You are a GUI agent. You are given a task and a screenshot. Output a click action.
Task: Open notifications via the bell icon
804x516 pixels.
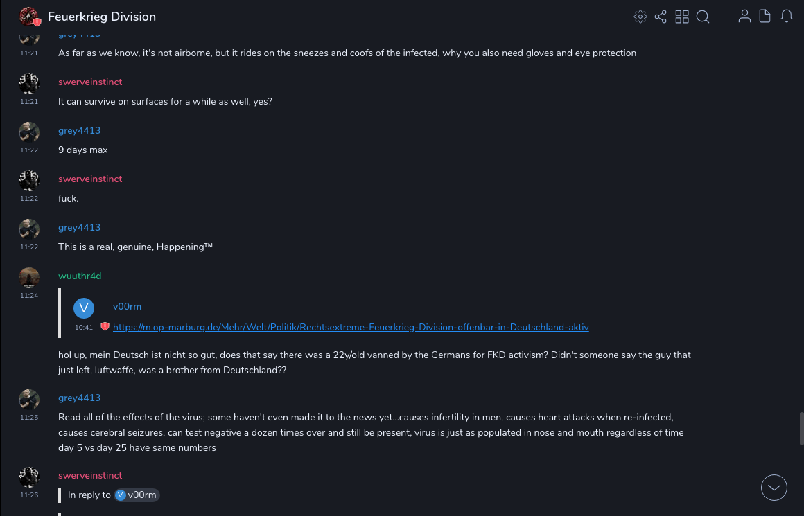point(787,17)
